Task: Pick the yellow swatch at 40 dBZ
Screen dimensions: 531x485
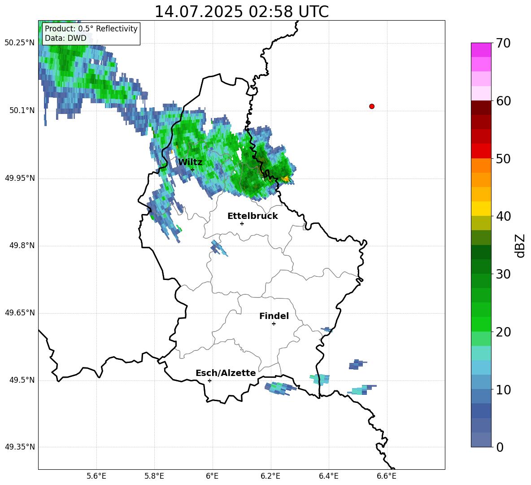Action: (x=481, y=209)
